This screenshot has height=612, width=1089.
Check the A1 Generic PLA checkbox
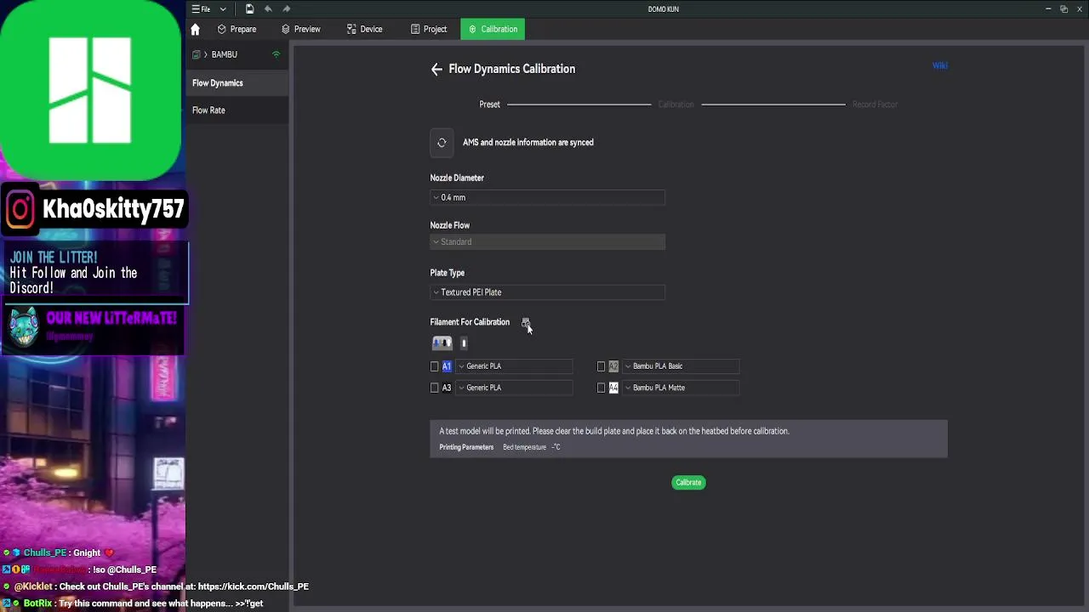point(435,366)
